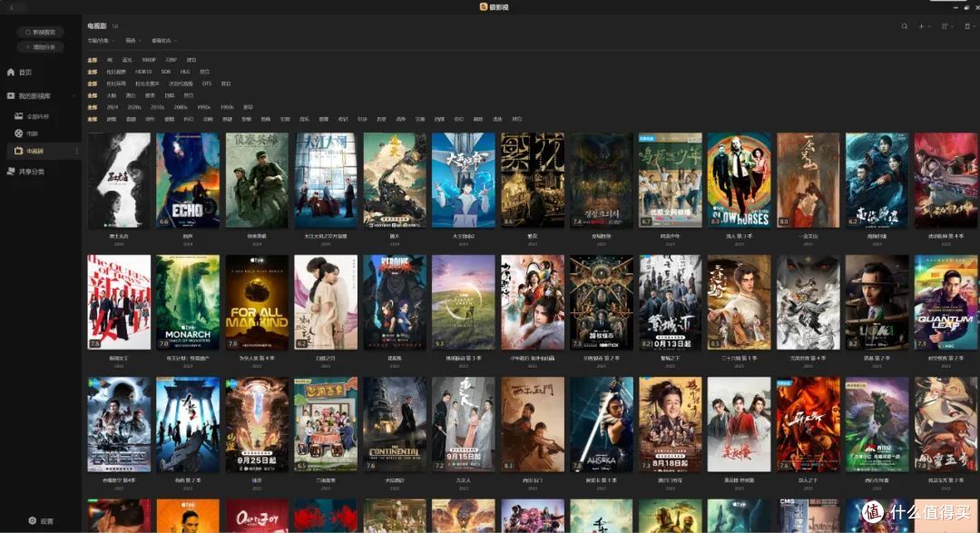
Task: Open the ECHO poster
Action: (188, 180)
